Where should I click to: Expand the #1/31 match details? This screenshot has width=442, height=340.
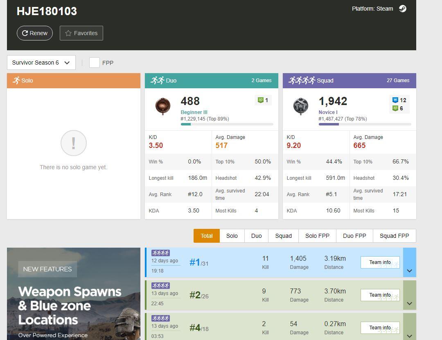409,271
